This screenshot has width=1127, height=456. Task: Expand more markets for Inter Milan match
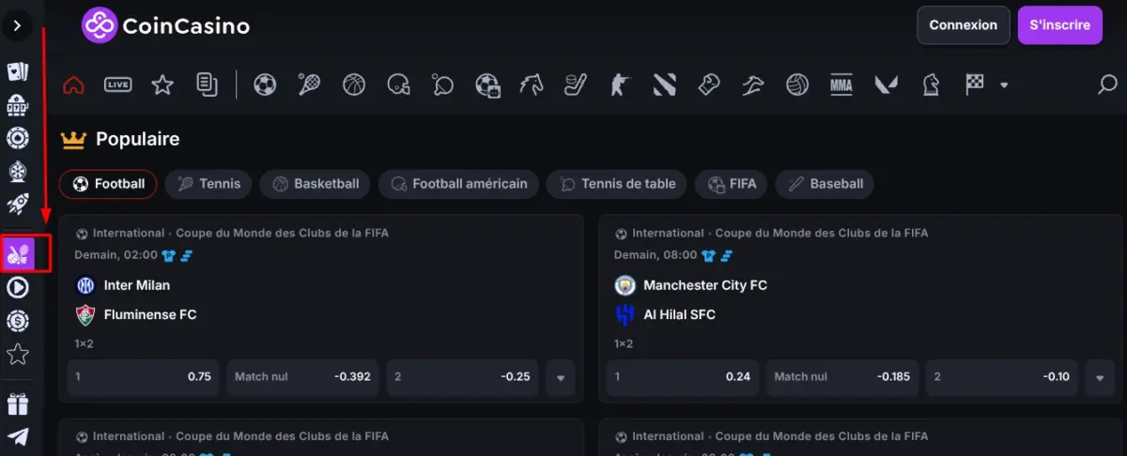(x=561, y=377)
